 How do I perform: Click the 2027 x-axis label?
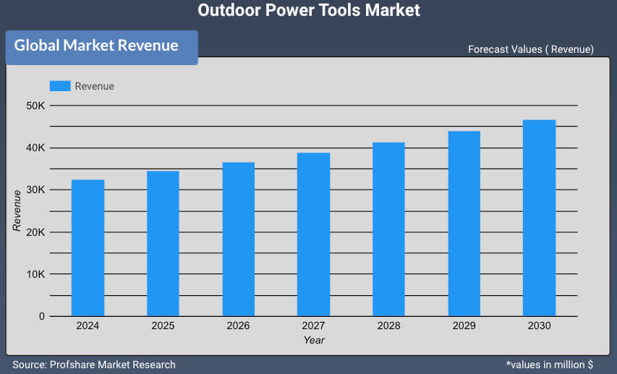(313, 326)
